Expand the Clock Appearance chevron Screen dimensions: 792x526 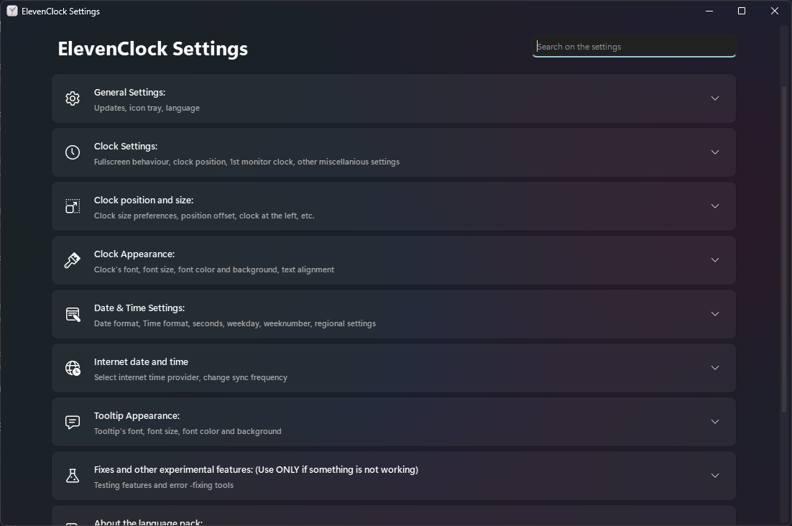(714, 260)
